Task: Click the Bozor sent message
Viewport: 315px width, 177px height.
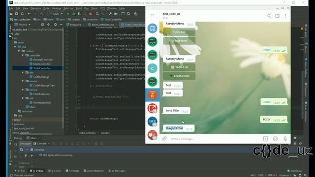Action: (274, 119)
